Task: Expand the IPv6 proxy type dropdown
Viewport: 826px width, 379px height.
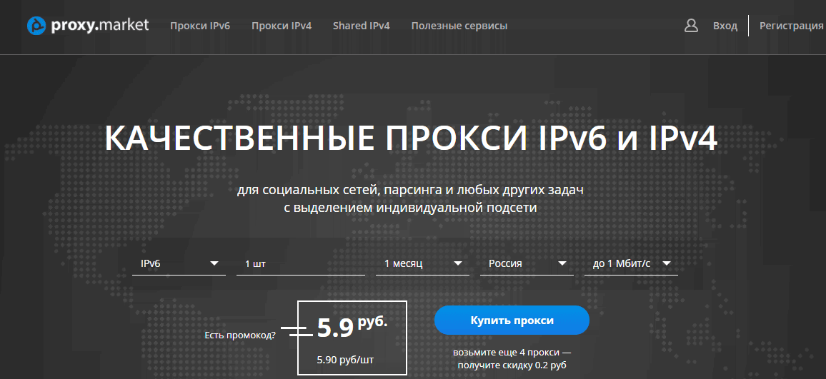Action: [x=179, y=263]
